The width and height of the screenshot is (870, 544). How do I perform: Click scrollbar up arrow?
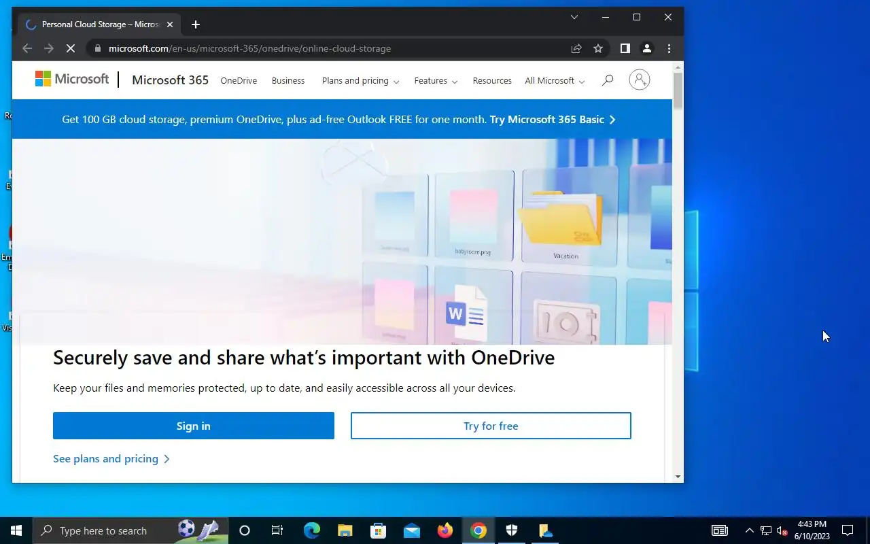(x=678, y=67)
